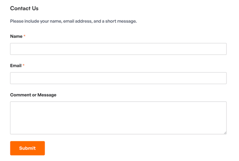This screenshot has width=239, height=161.
Task: Place the cursor in the Email box
Action: pyautogui.click(x=118, y=78)
